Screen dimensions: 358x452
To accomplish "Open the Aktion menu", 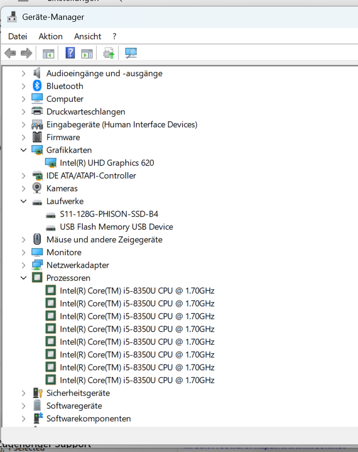I will (51, 36).
